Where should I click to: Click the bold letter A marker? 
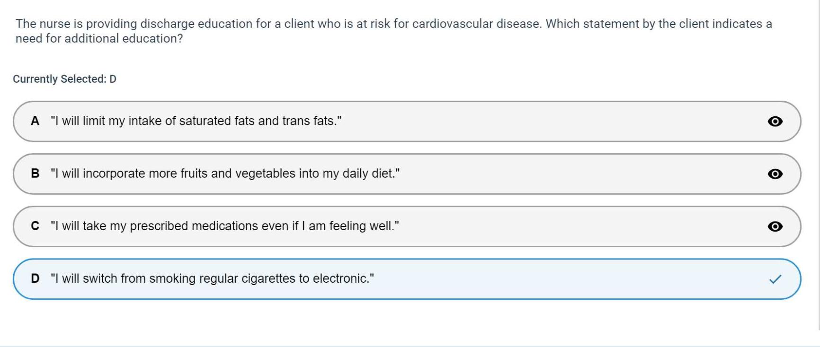point(35,121)
